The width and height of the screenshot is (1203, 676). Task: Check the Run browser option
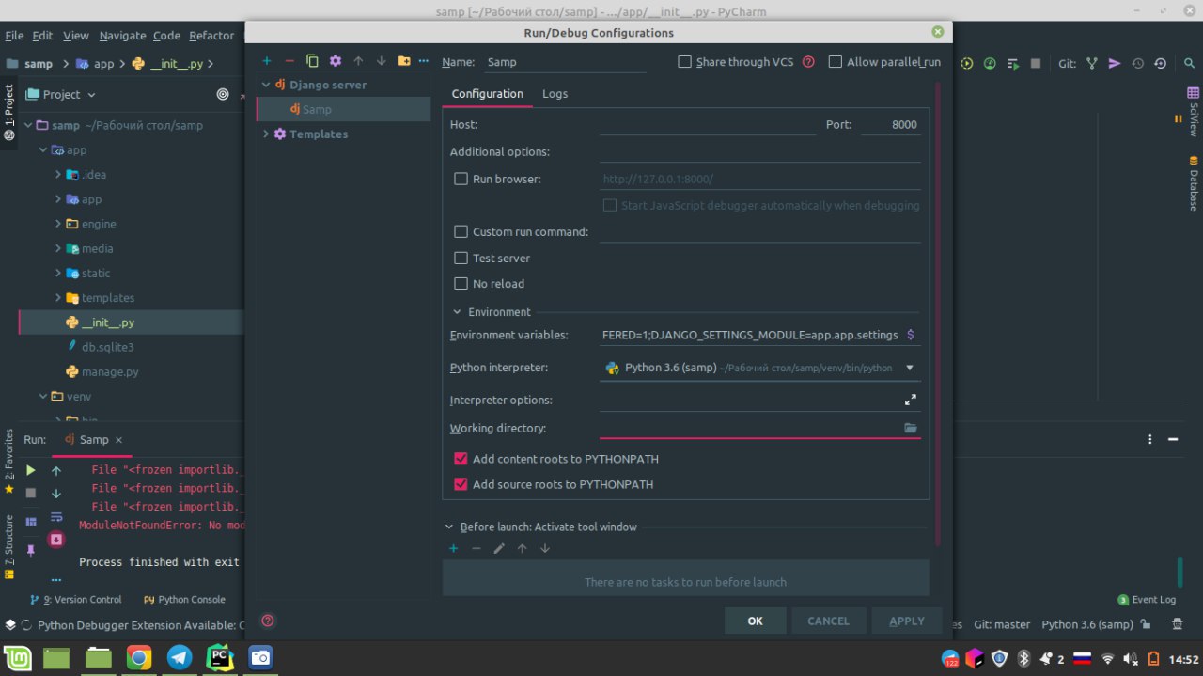461,179
